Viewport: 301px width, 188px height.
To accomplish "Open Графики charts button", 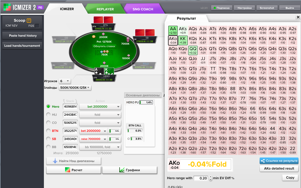I will pyautogui.click(x=130, y=170).
